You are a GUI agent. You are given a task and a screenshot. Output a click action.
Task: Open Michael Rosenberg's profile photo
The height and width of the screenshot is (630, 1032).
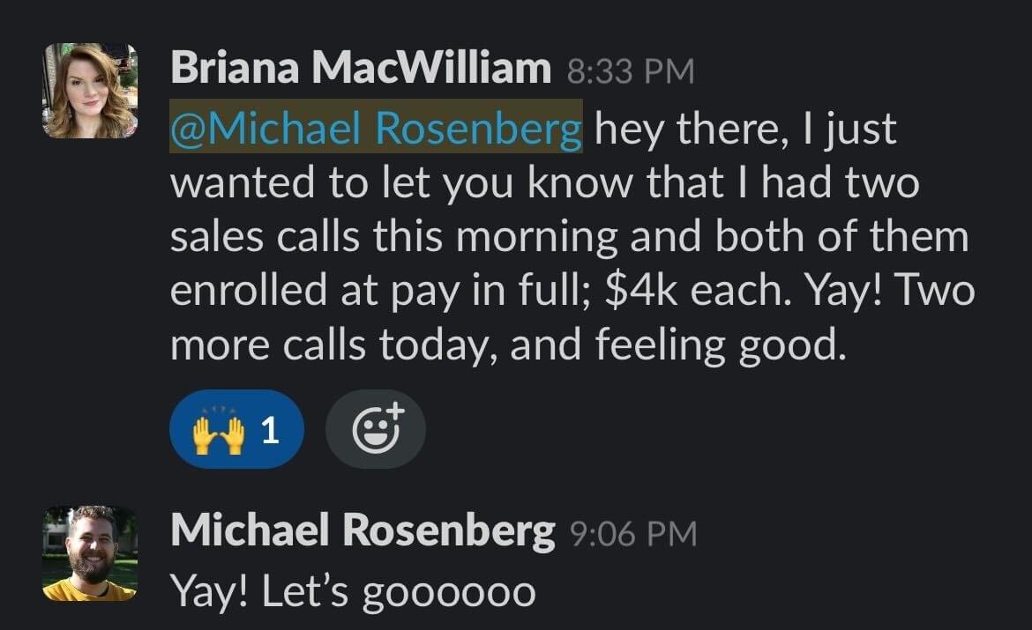(90, 553)
